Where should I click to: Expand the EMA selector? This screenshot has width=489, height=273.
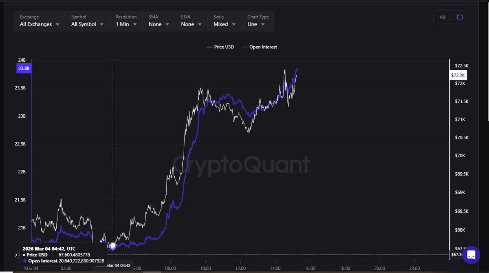(191, 24)
